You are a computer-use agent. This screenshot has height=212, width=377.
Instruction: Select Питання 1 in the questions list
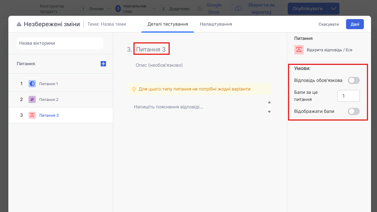pyautogui.click(x=49, y=84)
